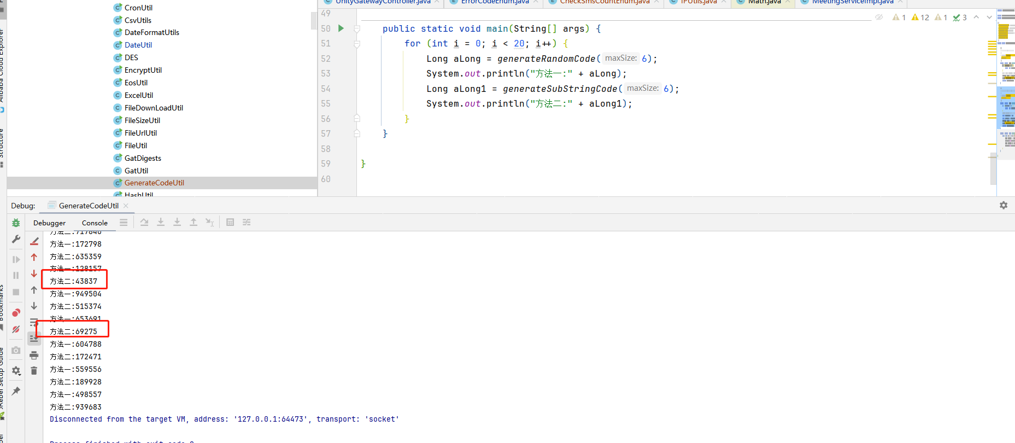Click the 12 warnings inspection indicator
The width and height of the screenshot is (1015, 443).
[x=920, y=18]
